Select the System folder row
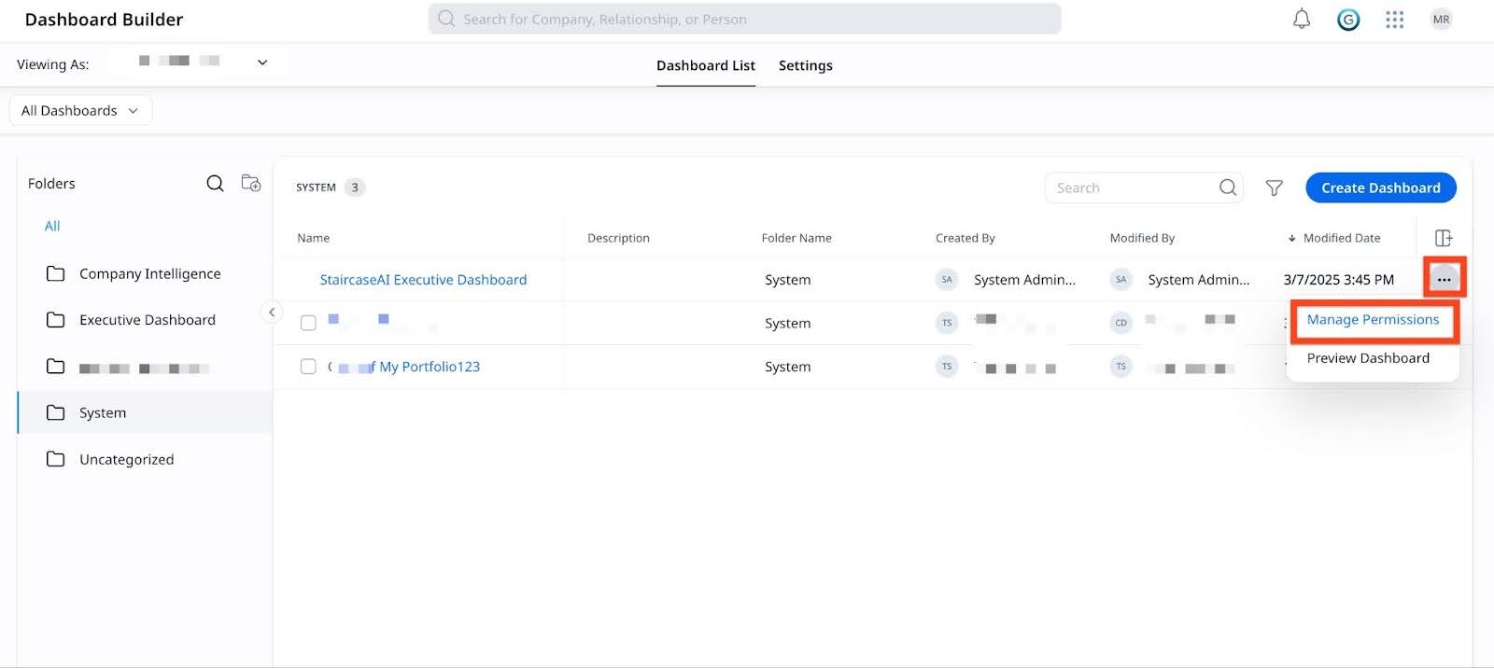The width and height of the screenshot is (1494, 668). [x=145, y=412]
